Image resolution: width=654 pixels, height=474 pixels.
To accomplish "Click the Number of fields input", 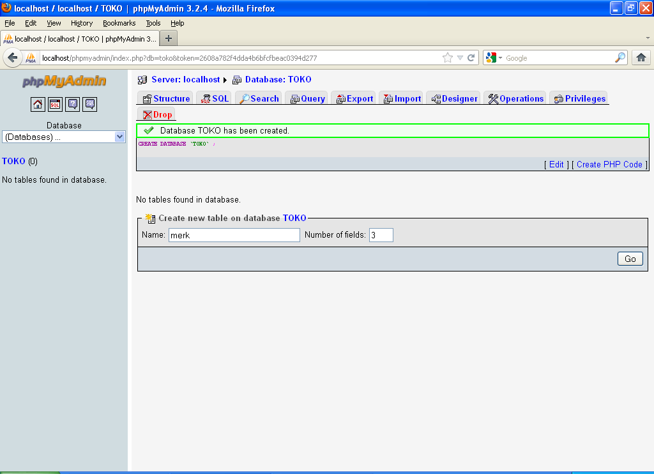I will point(381,235).
